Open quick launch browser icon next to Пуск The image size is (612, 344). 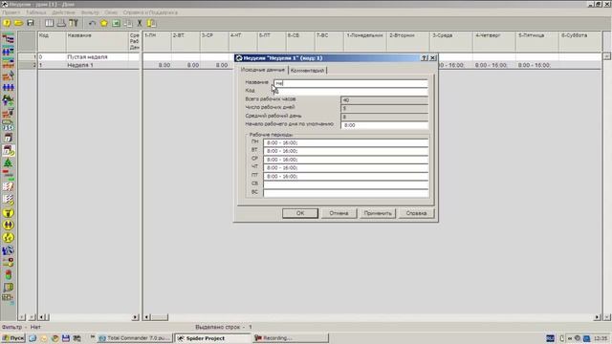33,338
